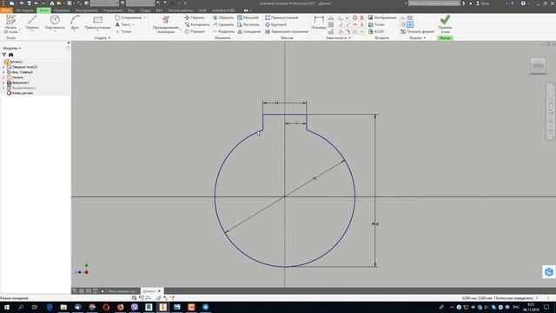
Task: Select the Scale (Масштаб) tool
Action: pos(248,17)
